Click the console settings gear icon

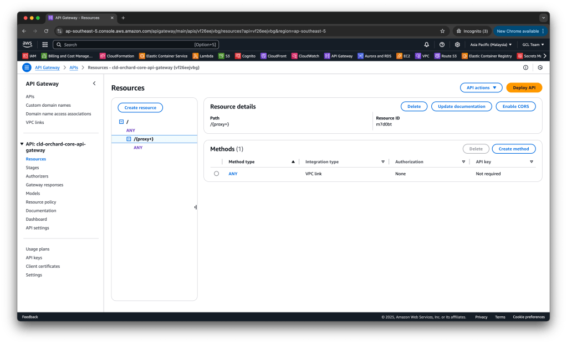(x=457, y=45)
